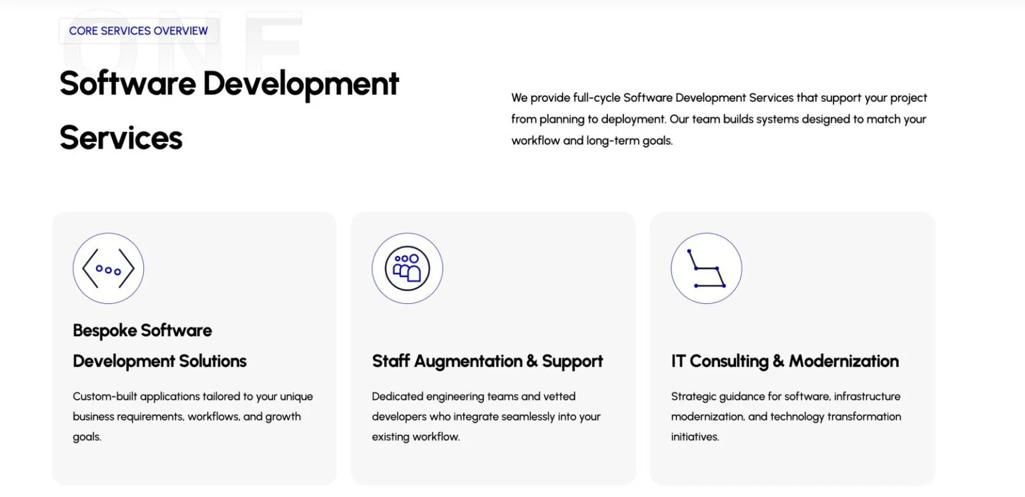Click the 'We provide full-cycle Software Development' paragraph

point(719,119)
